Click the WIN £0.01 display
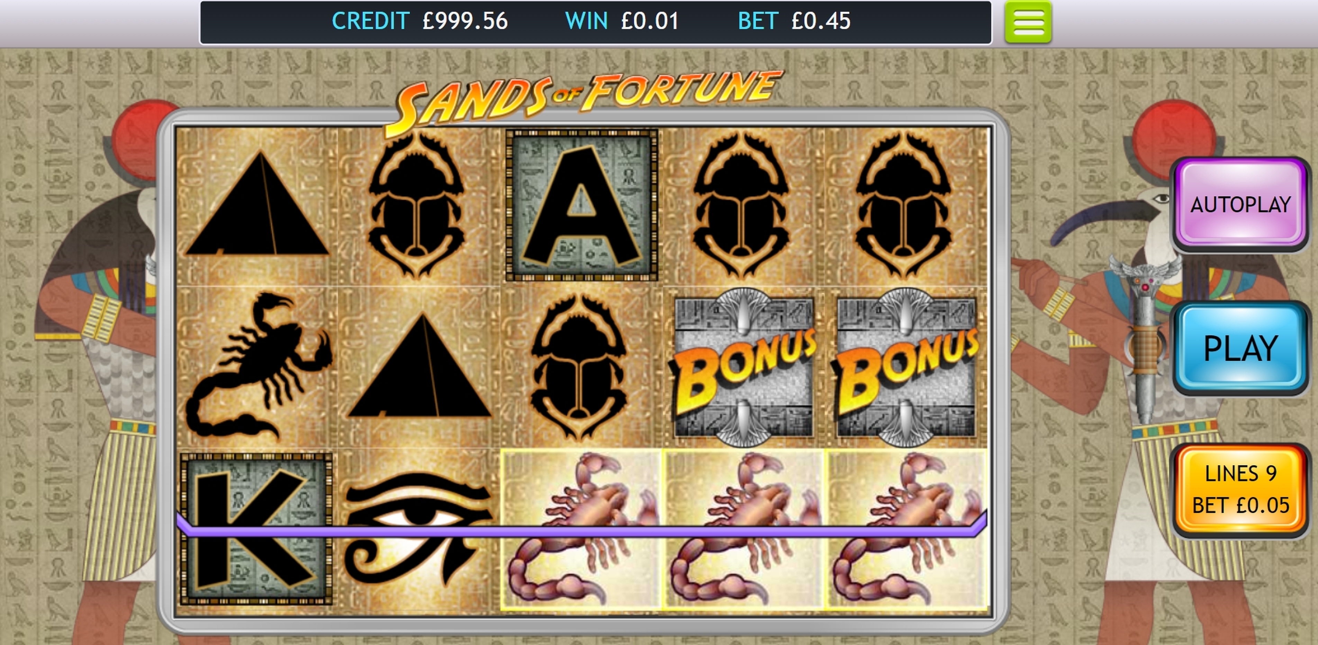 (622, 21)
